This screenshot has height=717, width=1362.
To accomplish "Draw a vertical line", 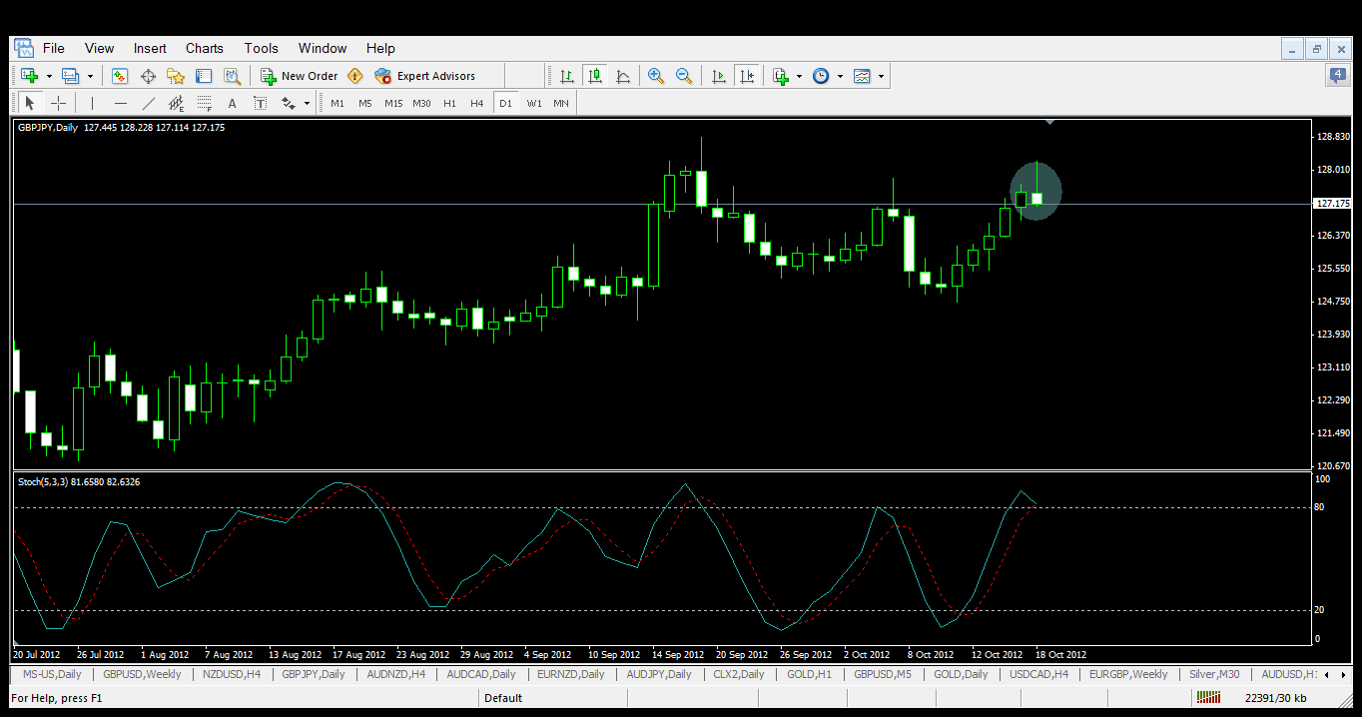I will (92, 103).
